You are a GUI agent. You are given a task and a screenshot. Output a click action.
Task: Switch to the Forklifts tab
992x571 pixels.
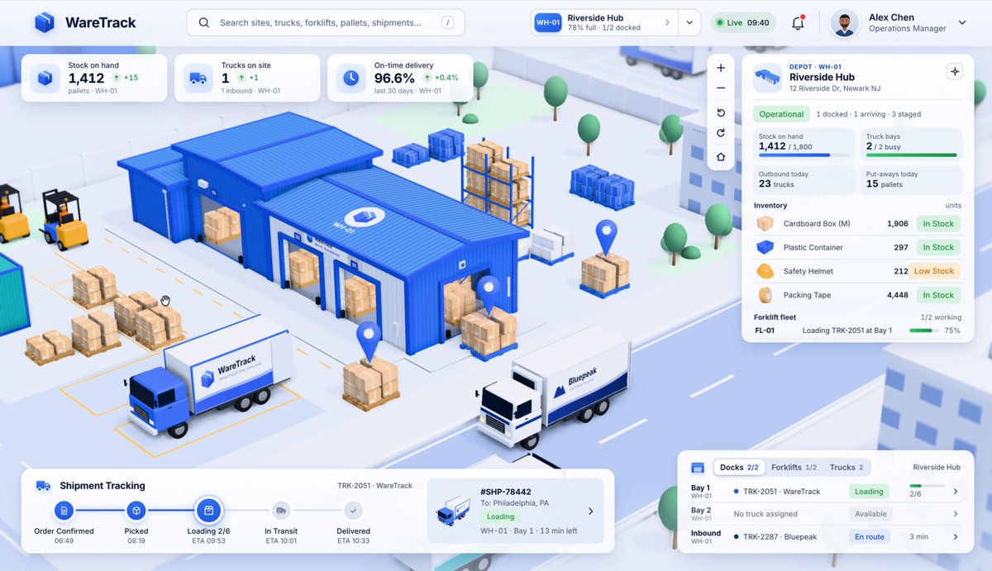pyautogui.click(x=794, y=468)
